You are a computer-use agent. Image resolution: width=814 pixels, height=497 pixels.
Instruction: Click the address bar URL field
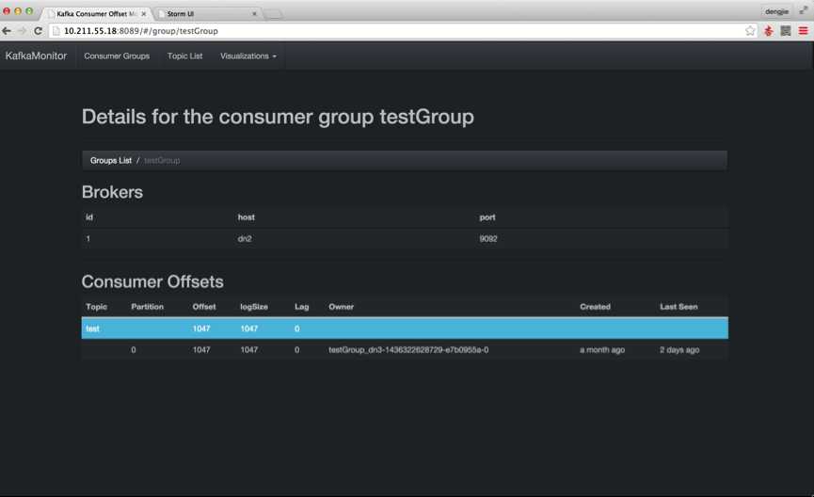[397, 31]
